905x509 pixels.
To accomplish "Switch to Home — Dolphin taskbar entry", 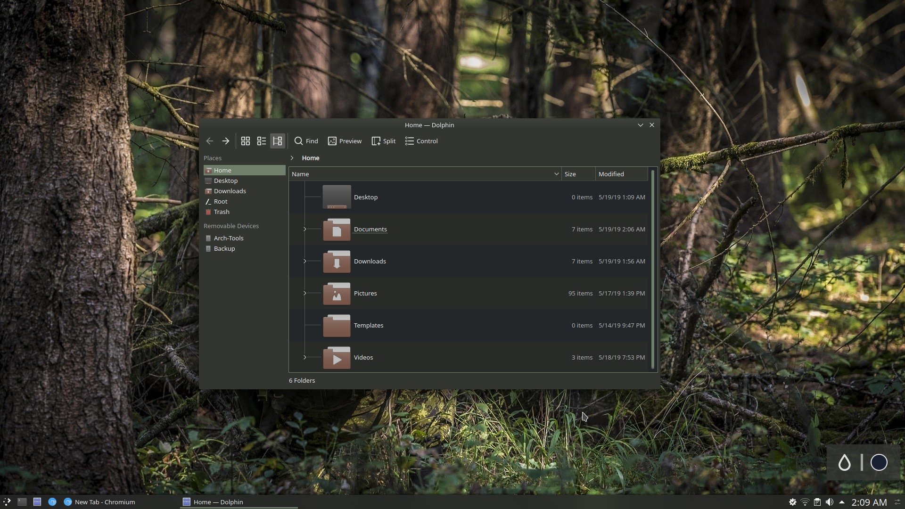I will coord(239,502).
